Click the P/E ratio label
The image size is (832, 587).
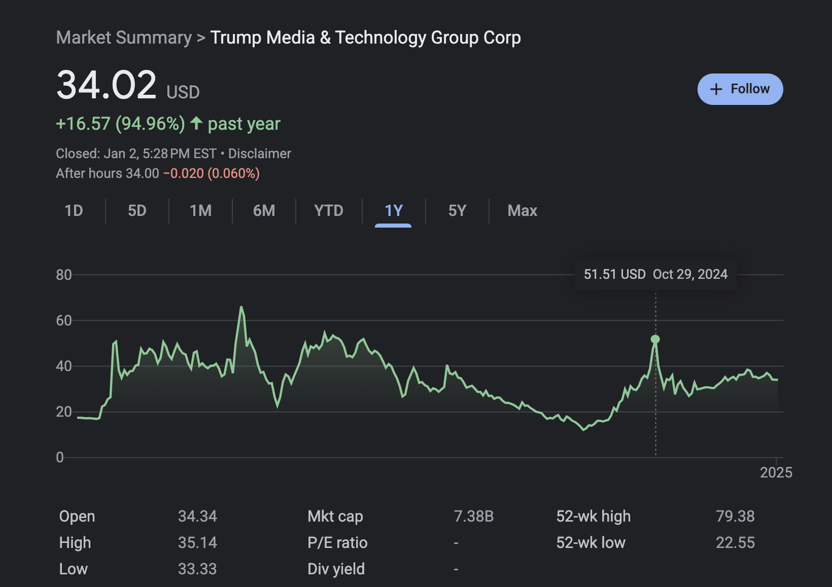click(x=337, y=542)
